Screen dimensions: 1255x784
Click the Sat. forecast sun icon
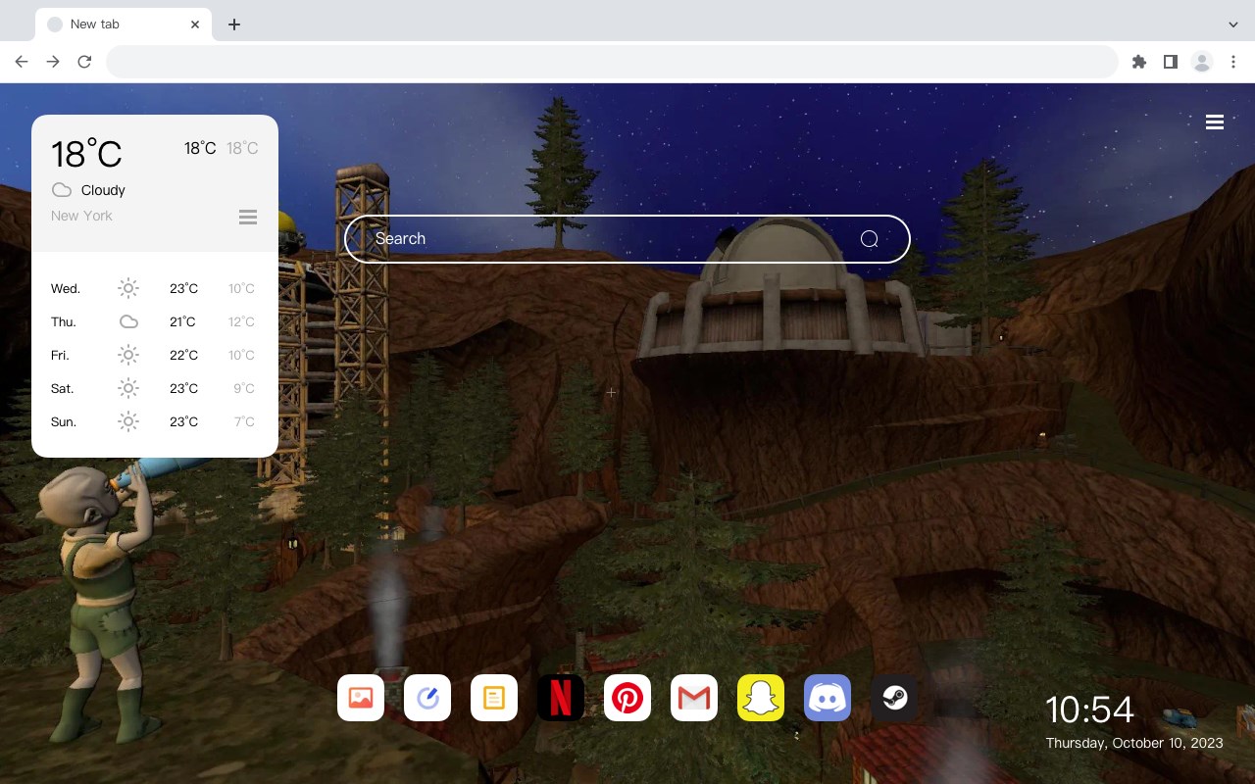tap(128, 388)
